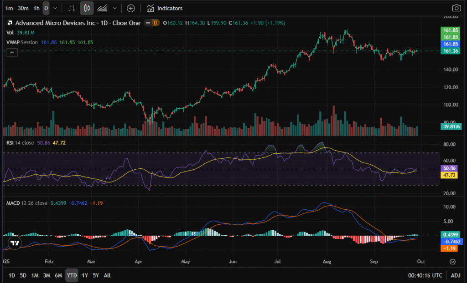The image size is (467, 283).
Task: Switch to the YTD date range
Action: click(x=71, y=275)
